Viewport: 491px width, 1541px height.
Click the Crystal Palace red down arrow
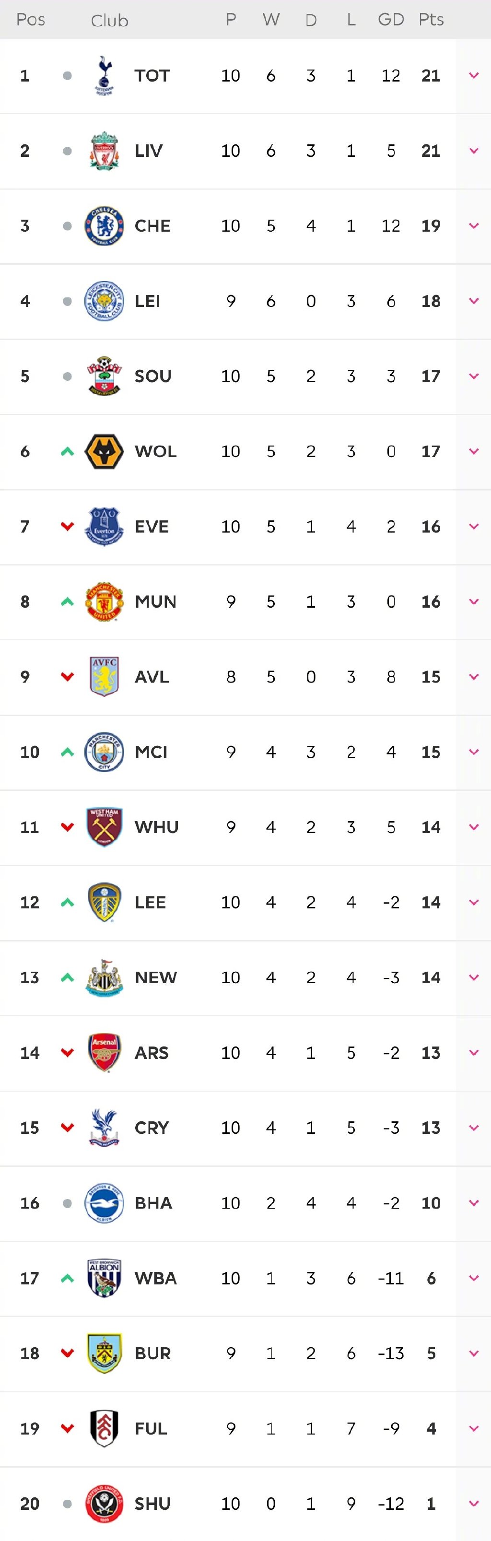(68, 1128)
